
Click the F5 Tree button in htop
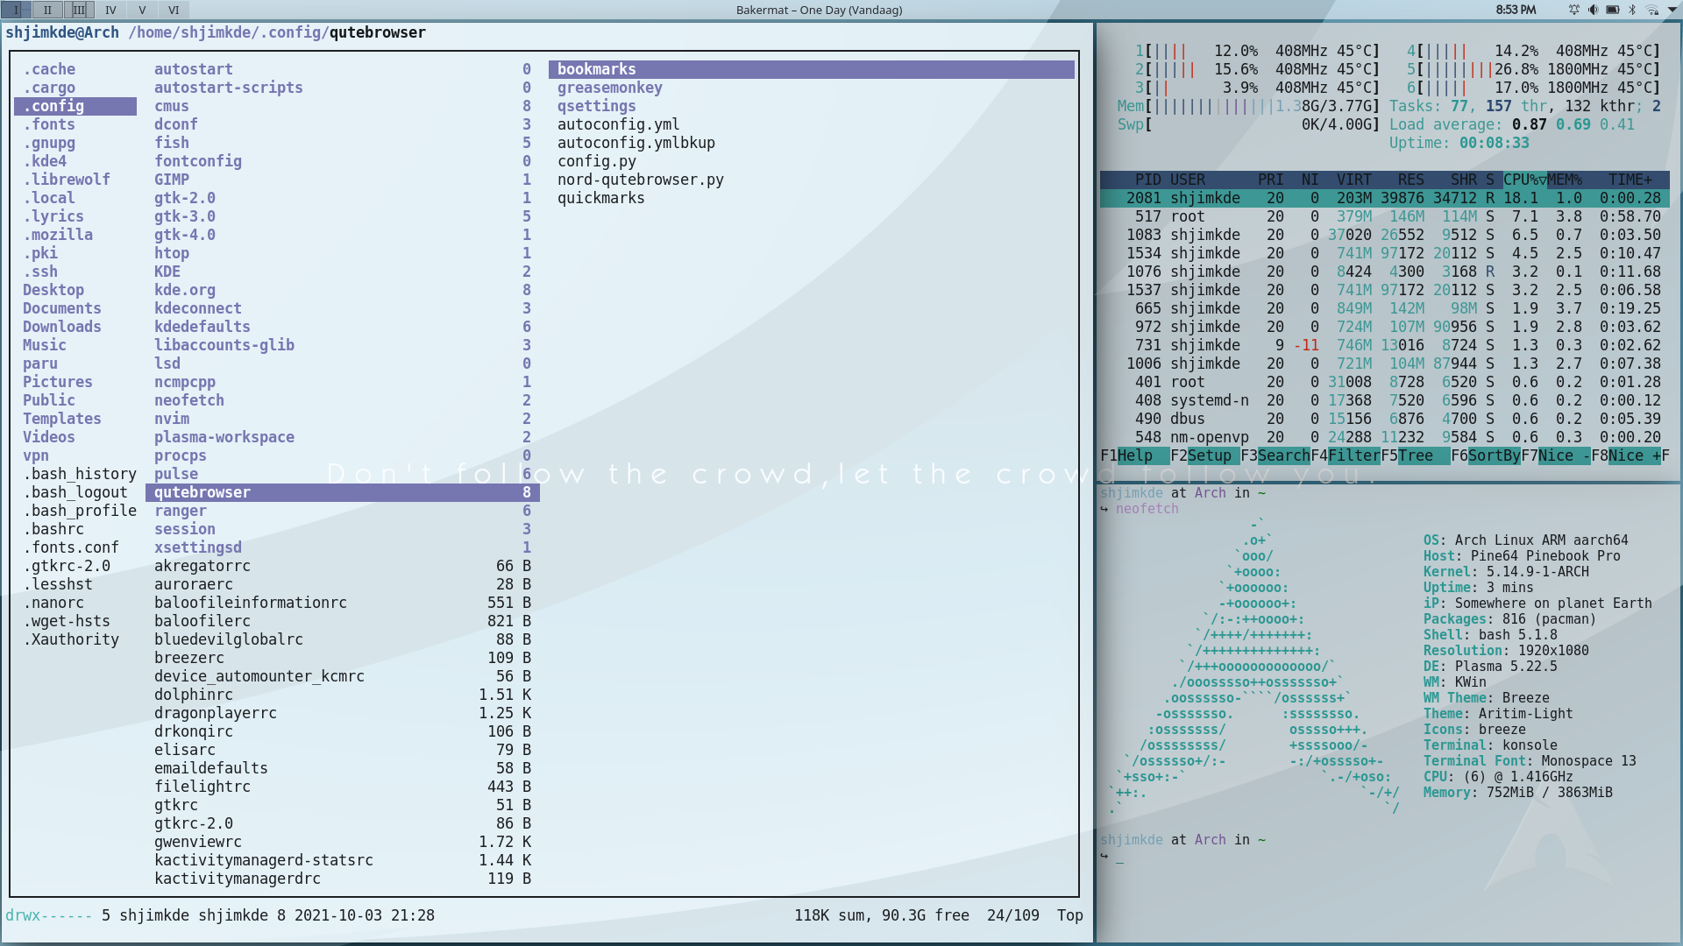1416,455
